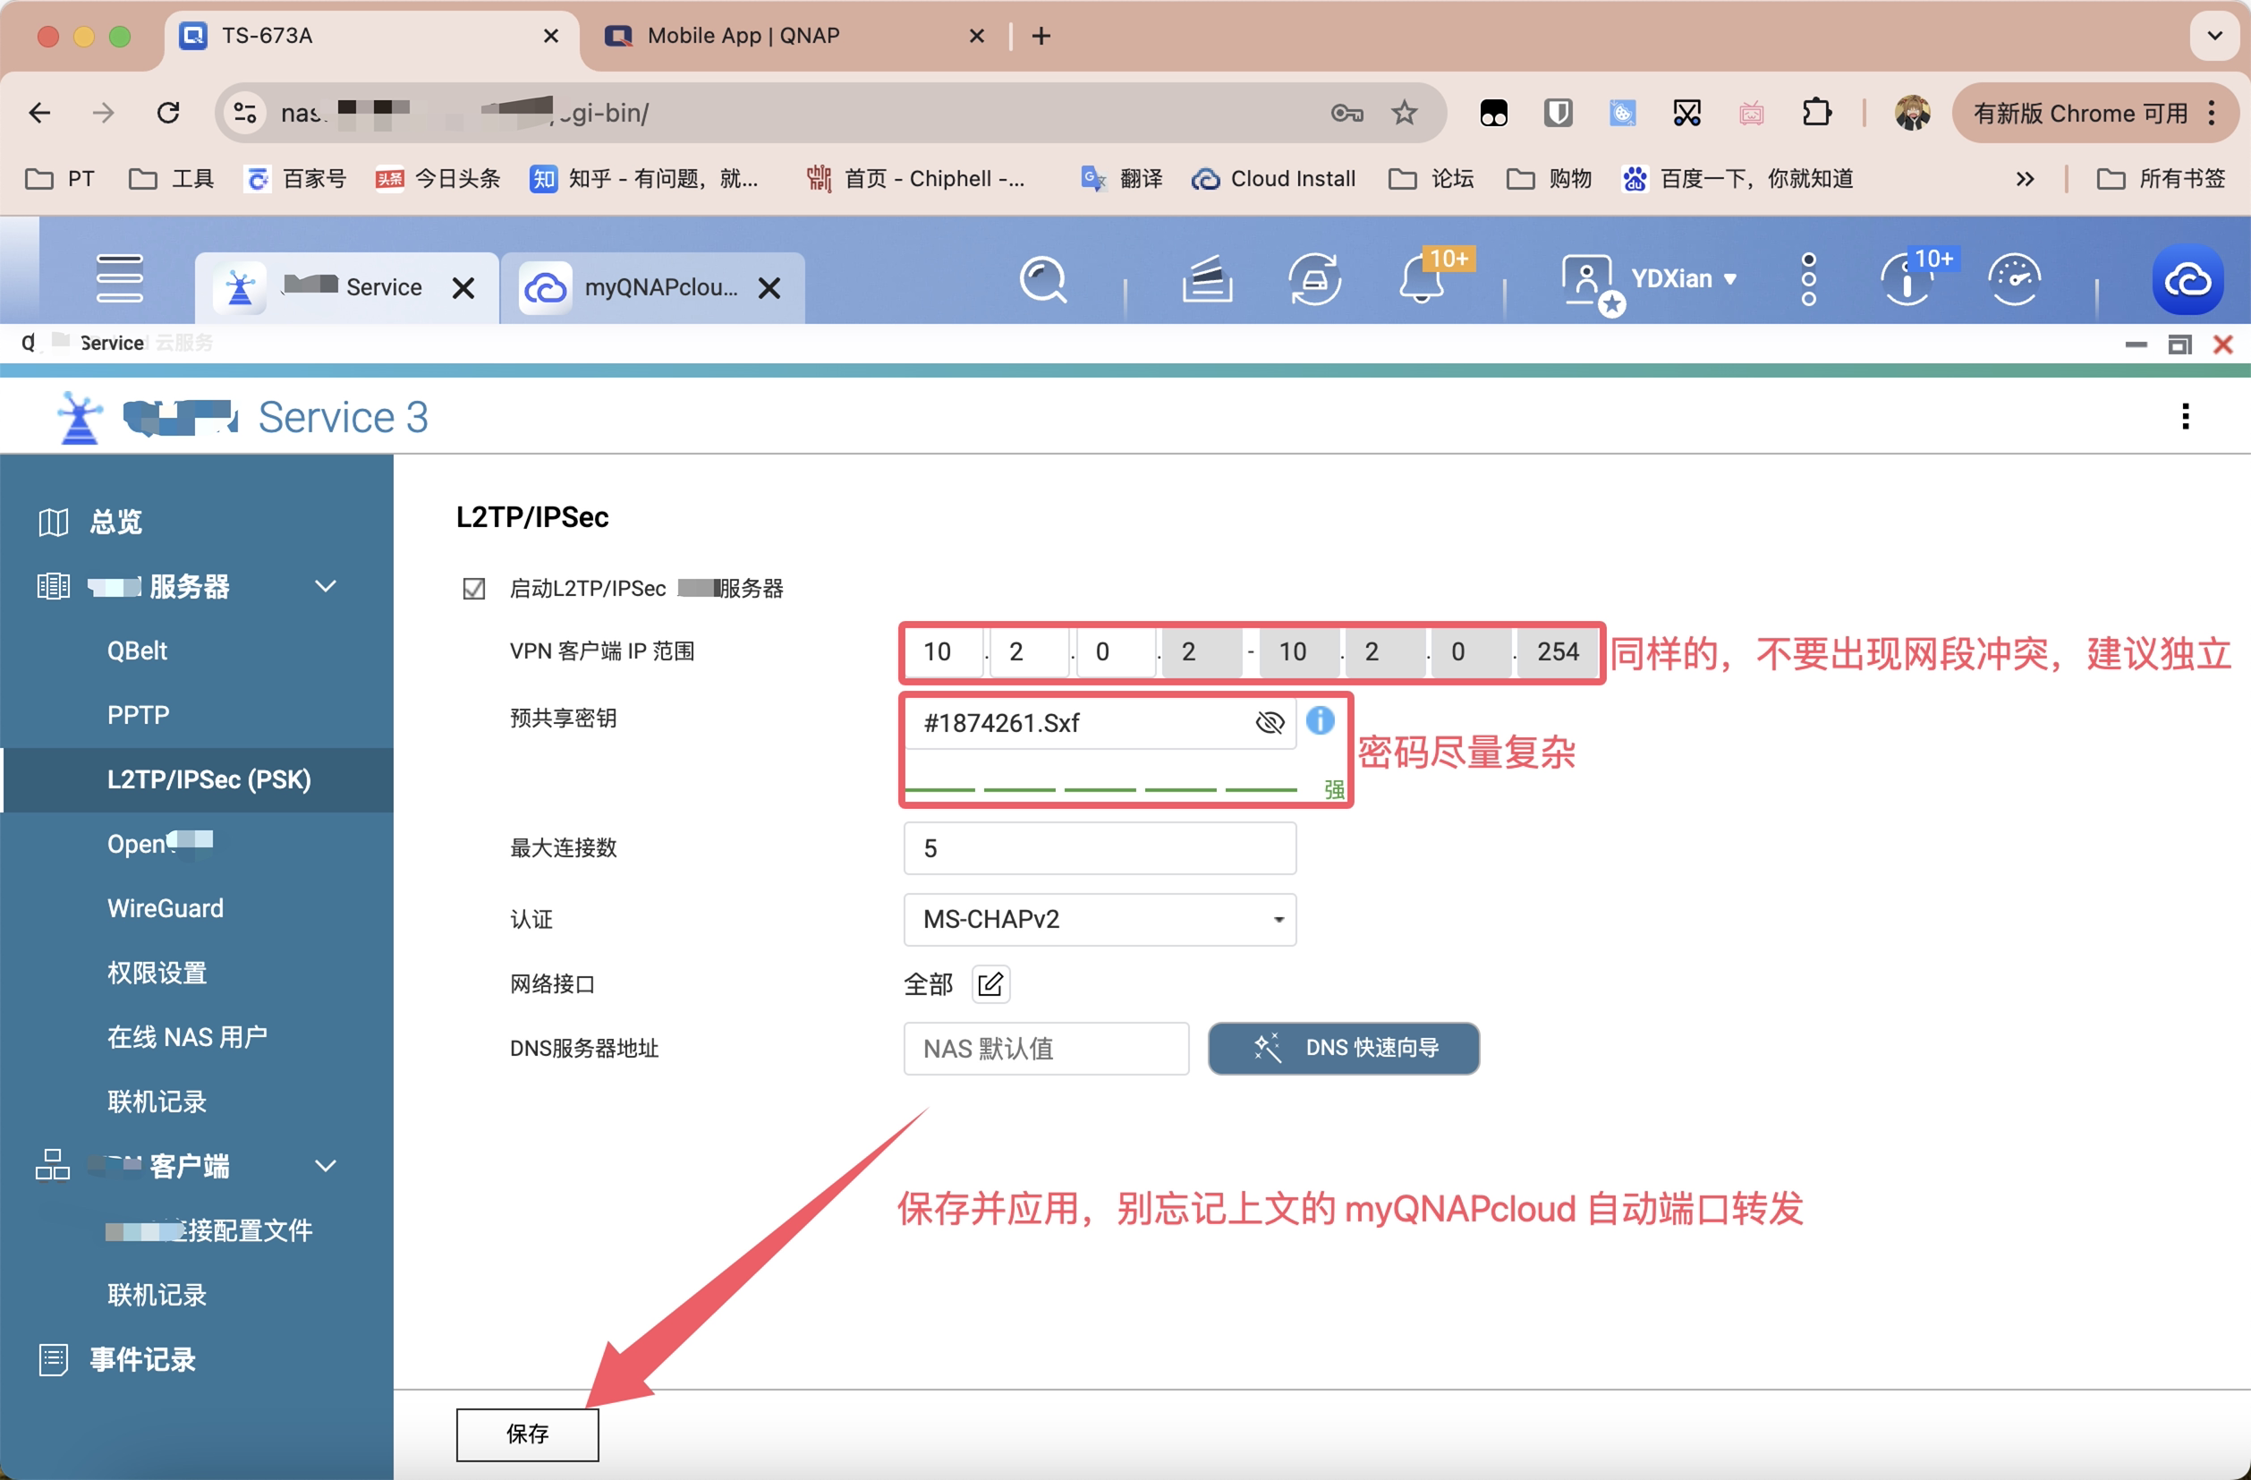Click the Service app vertical dots menu
The image size is (2251, 1480).
pos(2185,416)
